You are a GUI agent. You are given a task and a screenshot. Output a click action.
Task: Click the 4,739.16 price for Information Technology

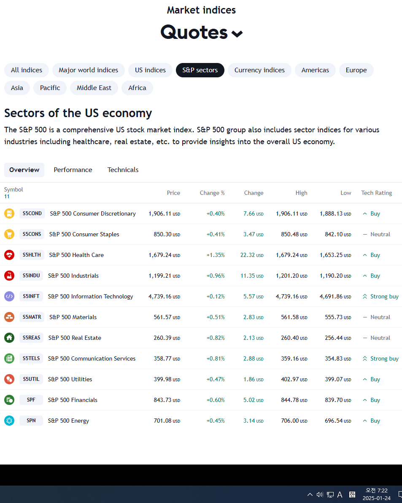pos(164,296)
